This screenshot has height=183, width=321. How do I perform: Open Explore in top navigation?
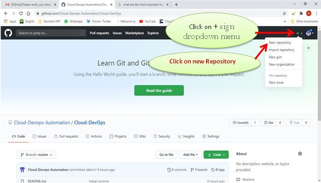[153, 33]
